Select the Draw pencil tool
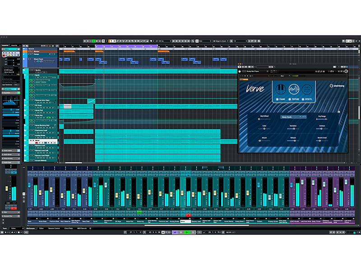This screenshot has width=361, height=270. (118, 41)
